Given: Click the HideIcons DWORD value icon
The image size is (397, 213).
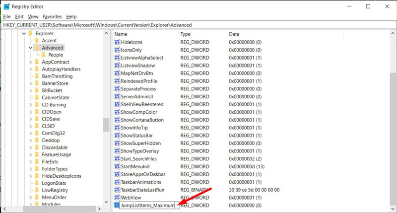Looking at the screenshot, I should 117,42.
